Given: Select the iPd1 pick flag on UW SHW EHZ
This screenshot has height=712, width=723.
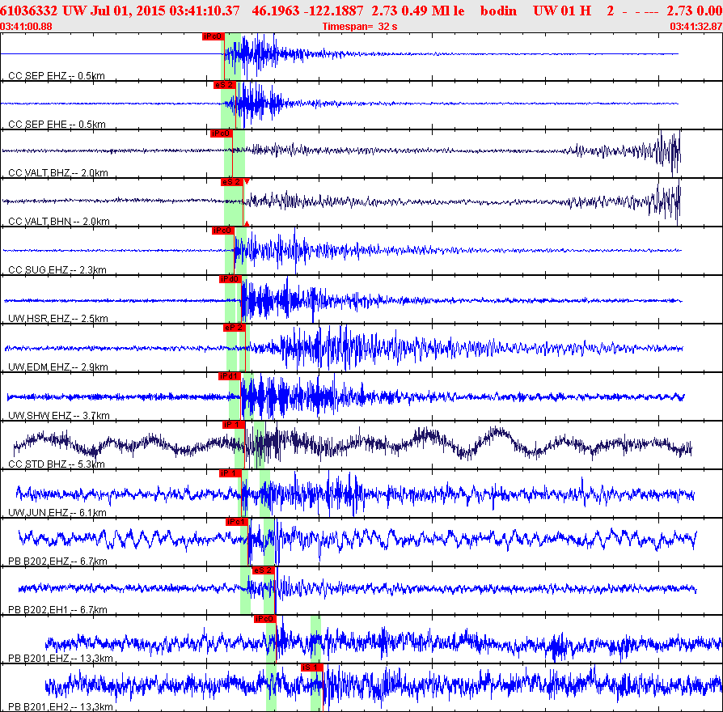Looking at the screenshot, I should pos(229,376).
